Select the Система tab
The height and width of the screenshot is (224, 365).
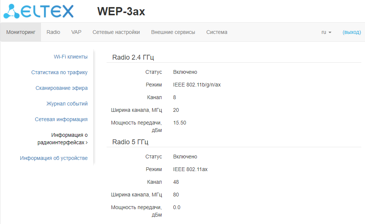pos(217,32)
